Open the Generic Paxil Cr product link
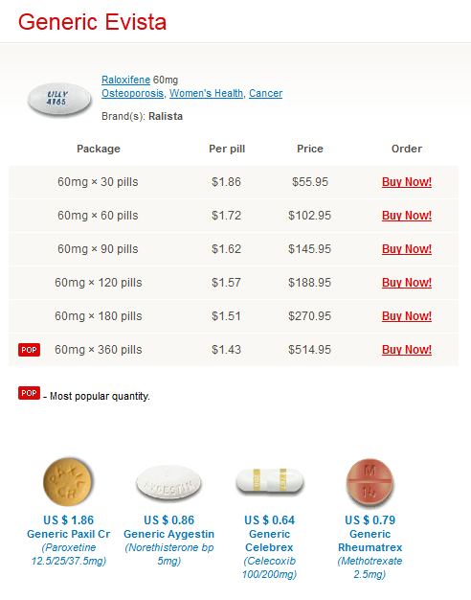Image resolution: width=471 pixels, height=600 pixels. (68, 534)
